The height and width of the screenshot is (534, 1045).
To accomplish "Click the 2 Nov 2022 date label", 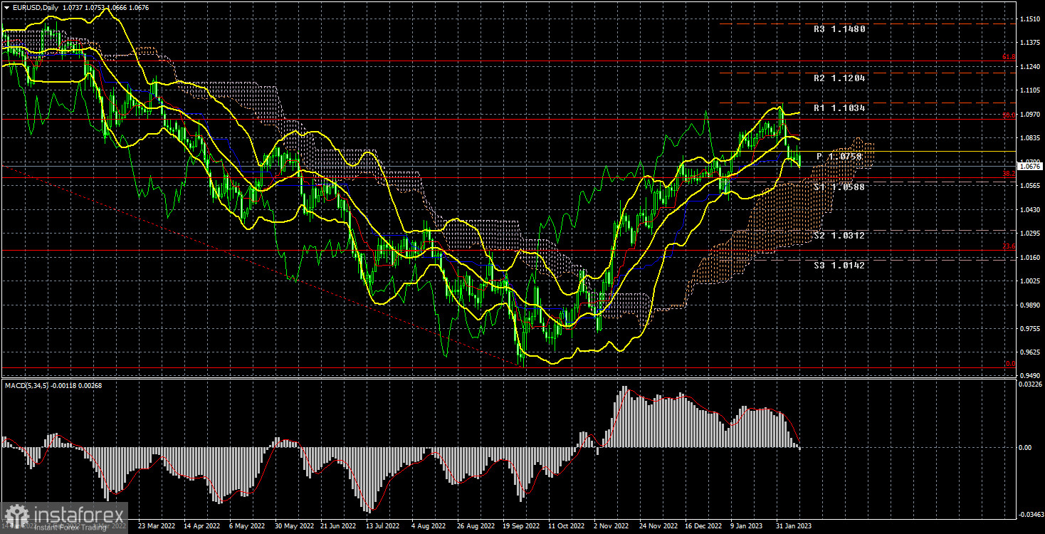I will pyautogui.click(x=610, y=526).
